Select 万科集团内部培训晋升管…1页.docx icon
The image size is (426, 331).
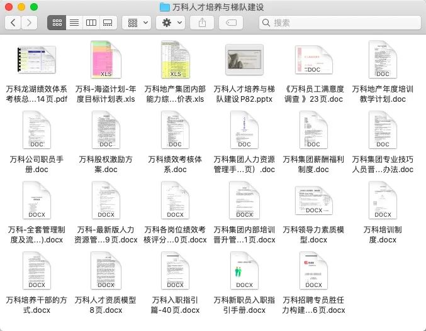[x=244, y=200]
